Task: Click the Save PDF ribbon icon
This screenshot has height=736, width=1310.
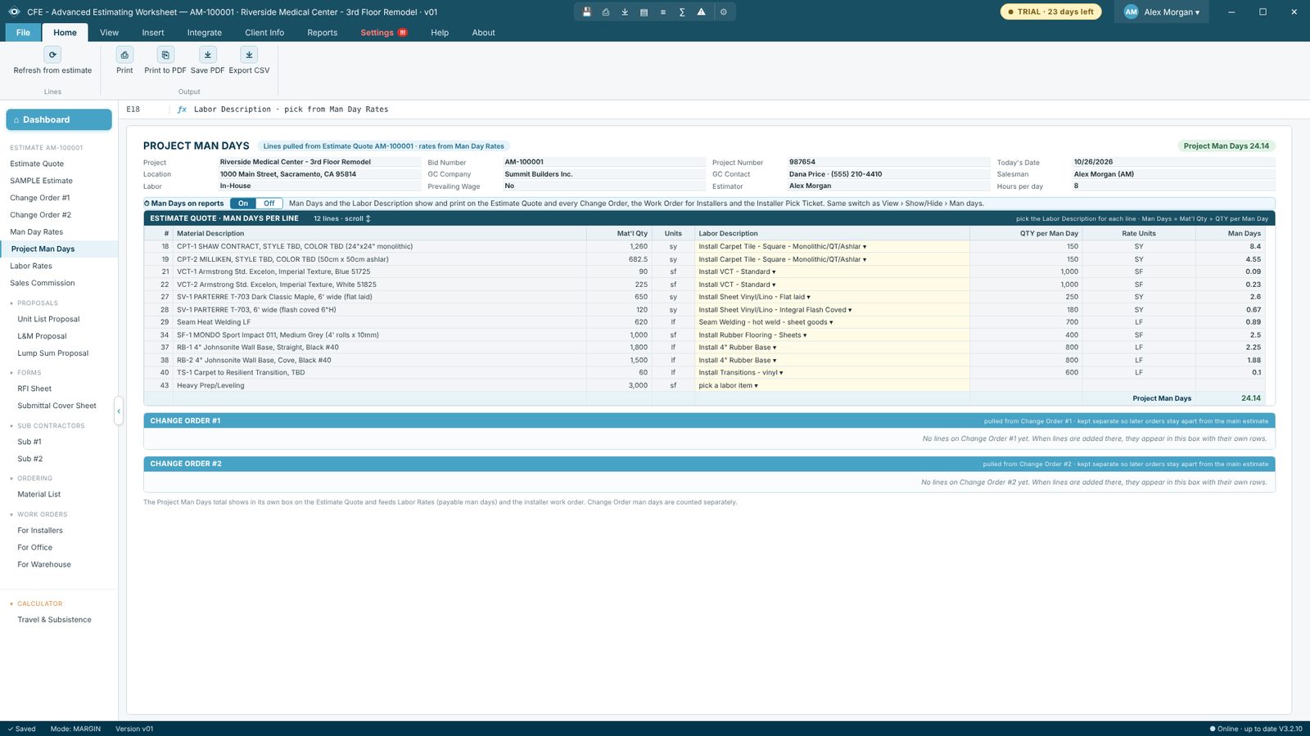Action: coord(208,55)
